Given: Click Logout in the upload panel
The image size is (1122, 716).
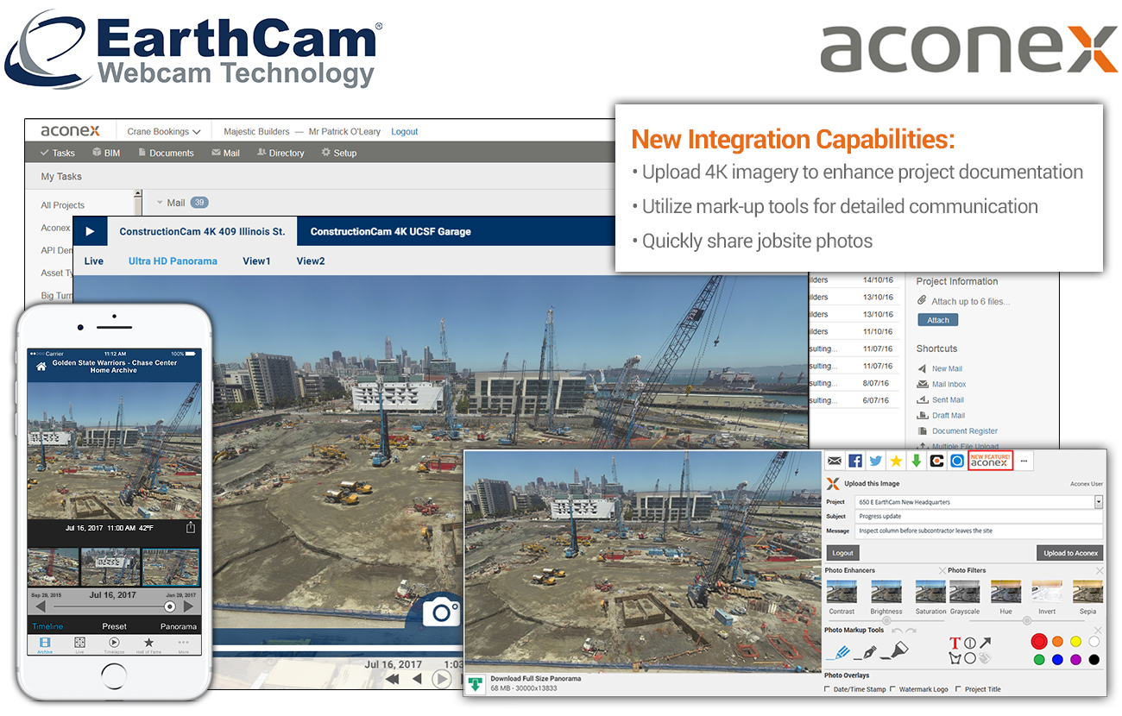Looking at the screenshot, I should (x=842, y=553).
